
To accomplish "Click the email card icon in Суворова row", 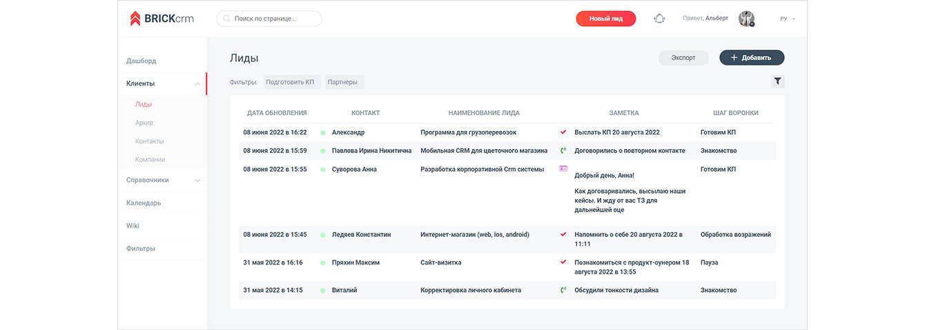I will tap(563, 169).
